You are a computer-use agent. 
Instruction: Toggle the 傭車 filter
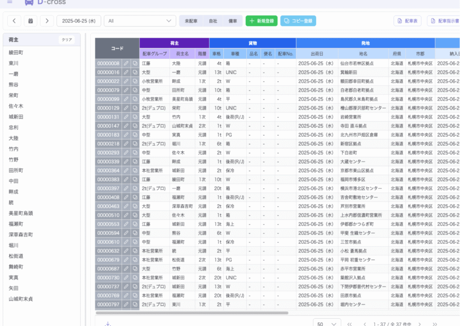pos(232,21)
